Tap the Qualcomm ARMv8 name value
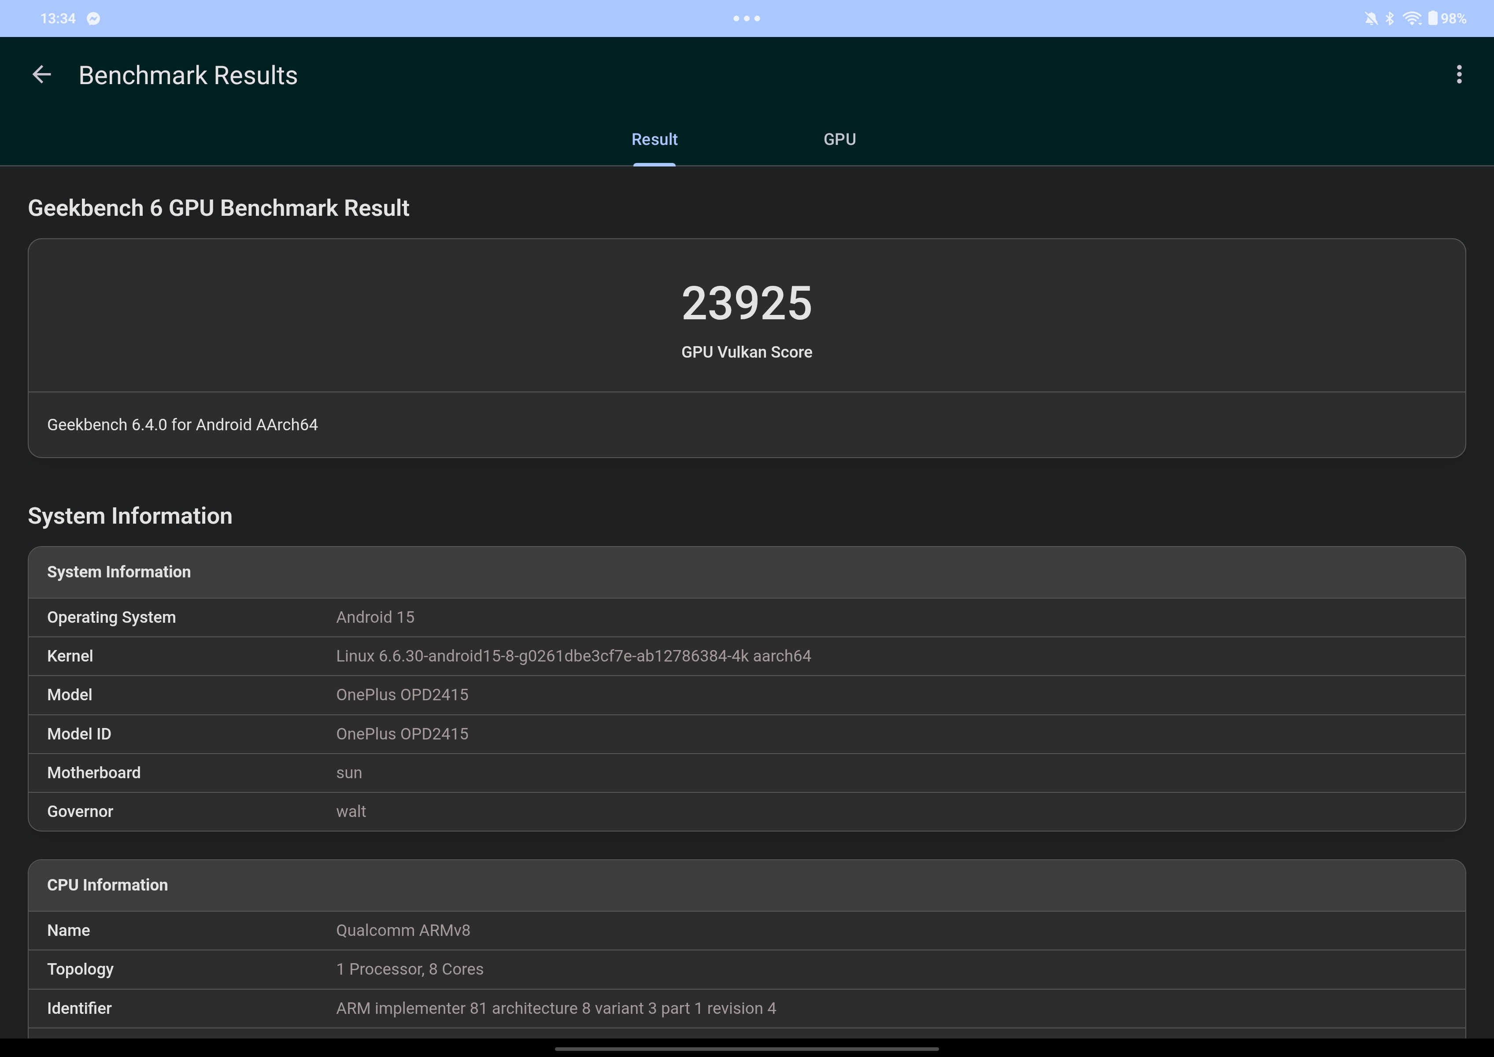The image size is (1494, 1057). pyautogui.click(x=403, y=931)
